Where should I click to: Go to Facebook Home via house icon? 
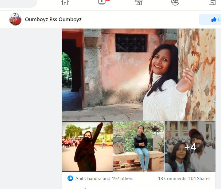[65, 2]
